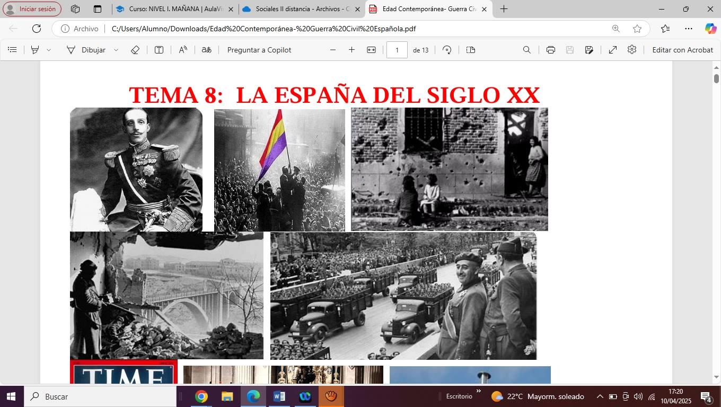Start Read Aloud for the PDF
Screen dimensions: 721x407
tap(183, 50)
